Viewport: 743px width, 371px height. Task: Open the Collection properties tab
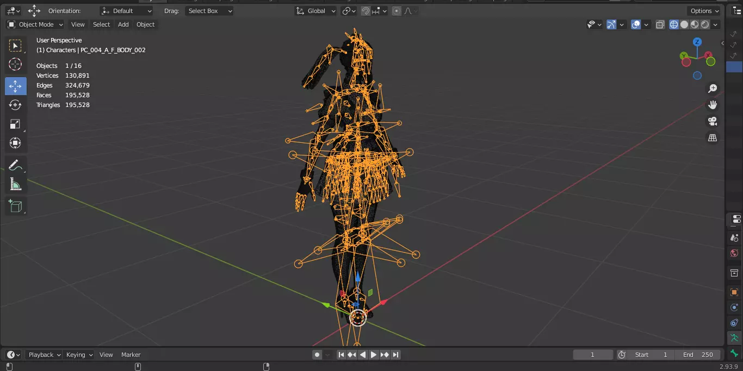(x=734, y=273)
